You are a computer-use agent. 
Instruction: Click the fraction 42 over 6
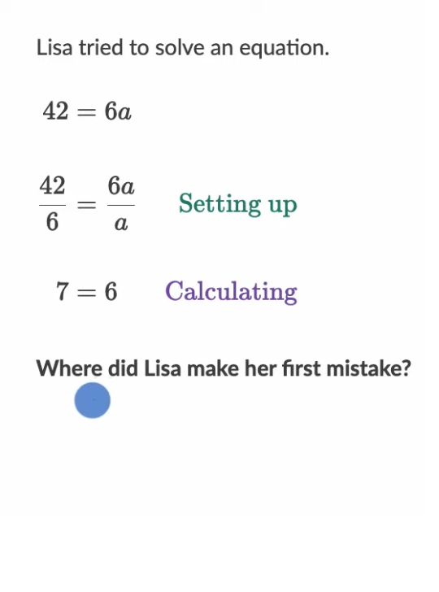53,204
